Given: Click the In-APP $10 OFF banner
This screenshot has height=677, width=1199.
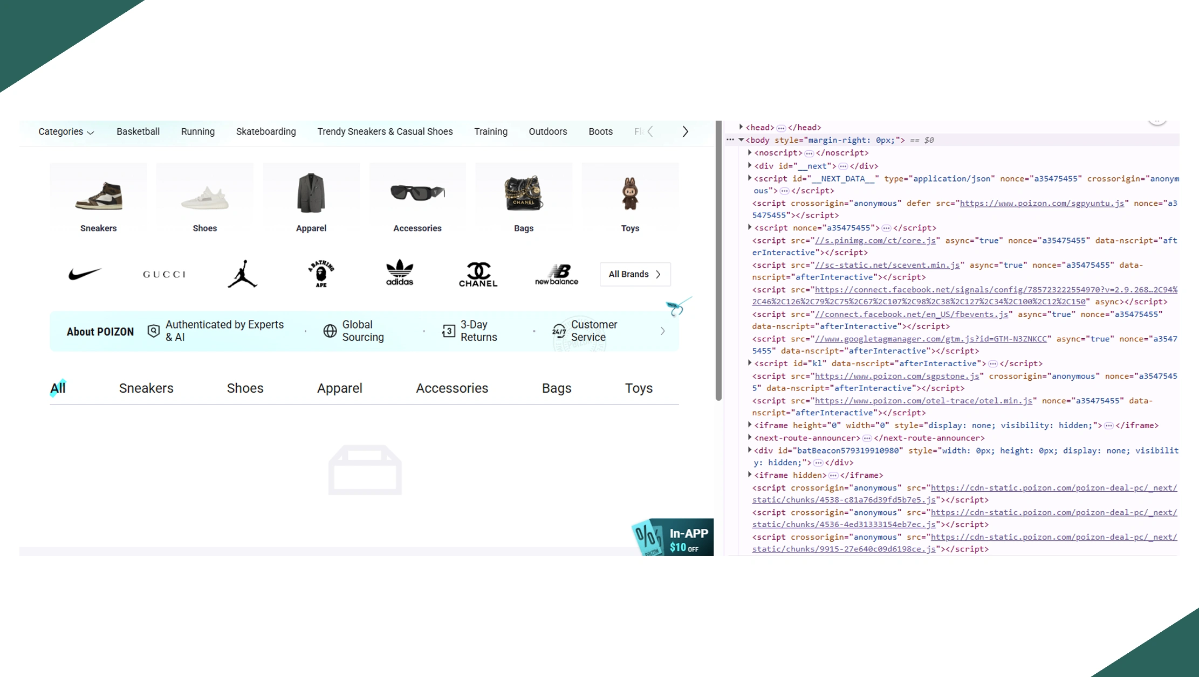Looking at the screenshot, I should click(x=673, y=538).
